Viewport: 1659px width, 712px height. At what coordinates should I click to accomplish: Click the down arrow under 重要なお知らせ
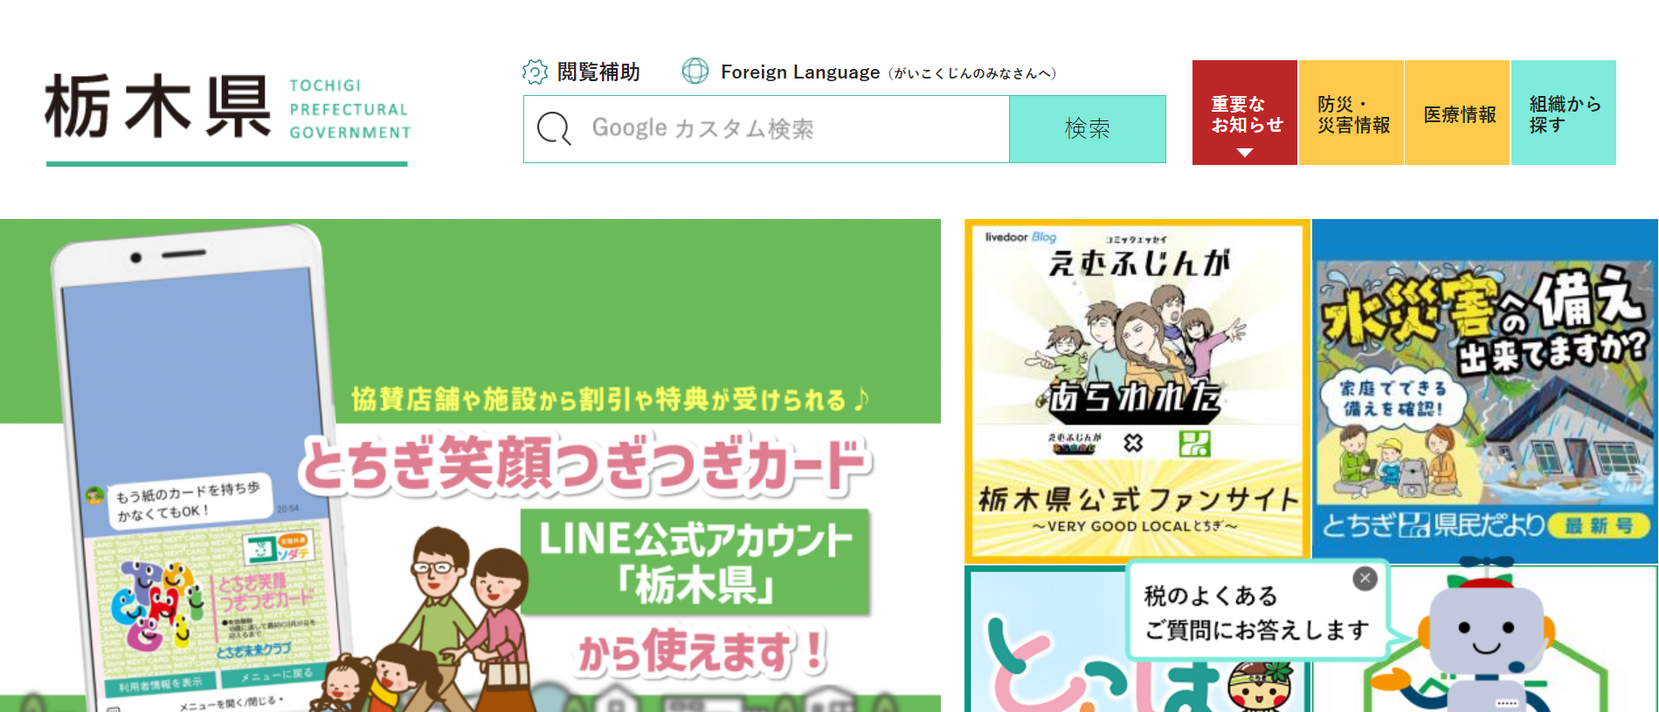click(1245, 153)
